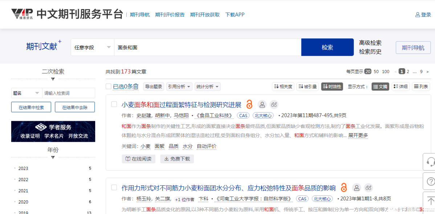Click the author profile icon on second article

coord(357,188)
